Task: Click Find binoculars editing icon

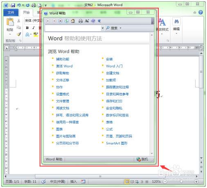Action: click(176, 22)
